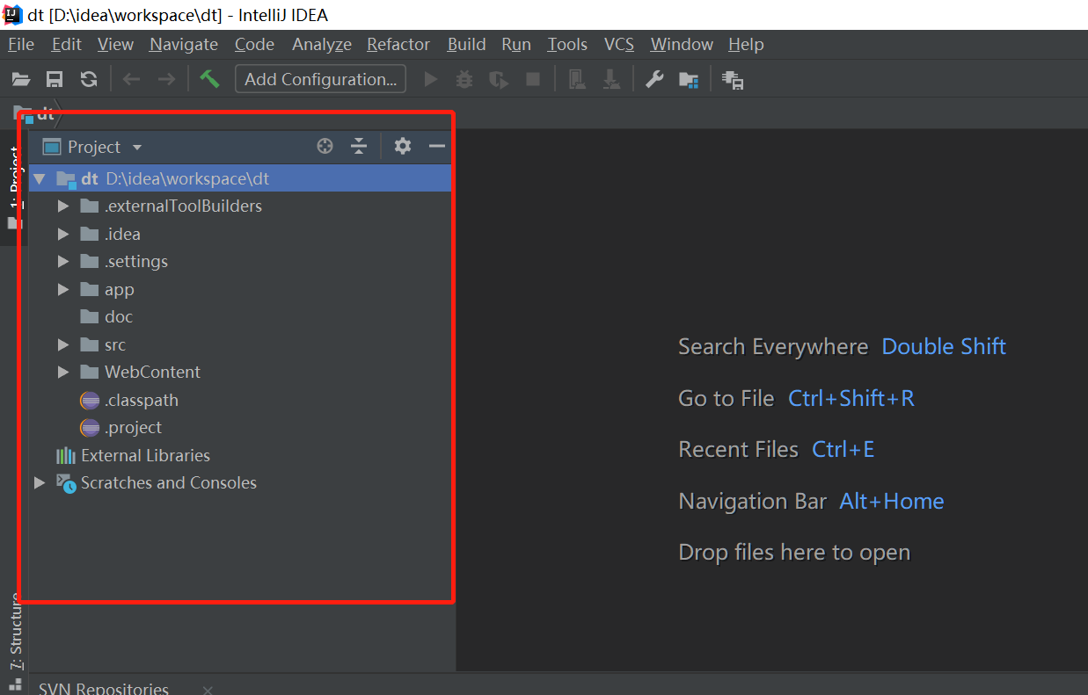Screen dimensions: 1088x695
Task: Expand the Scratches and Consoles node
Action: [39, 483]
